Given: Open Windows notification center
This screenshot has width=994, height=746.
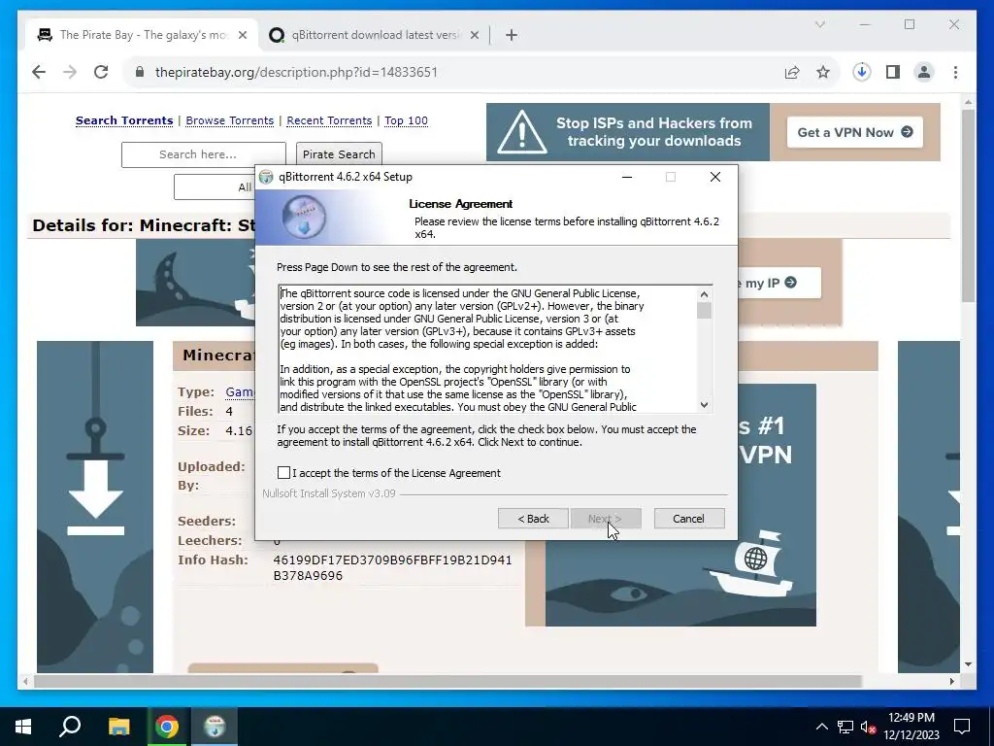Looking at the screenshot, I should (x=962, y=727).
